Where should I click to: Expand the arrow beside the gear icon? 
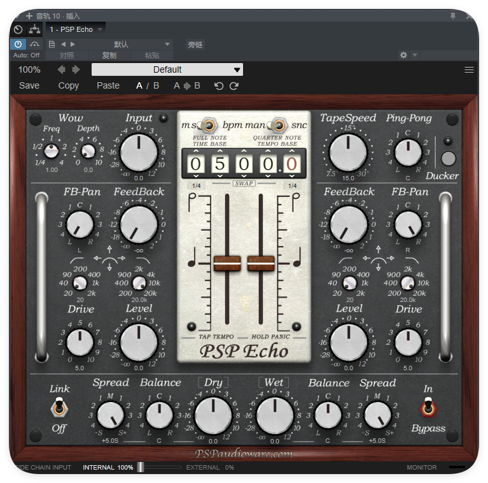(x=415, y=55)
